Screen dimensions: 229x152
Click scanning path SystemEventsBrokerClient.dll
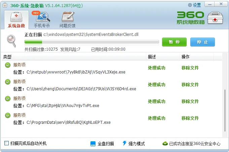[91, 35]
